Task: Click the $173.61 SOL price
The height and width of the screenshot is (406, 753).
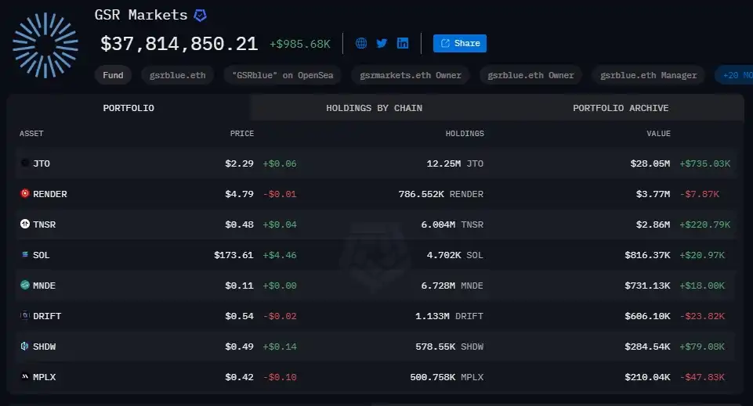Action: [x=234, y=255]
